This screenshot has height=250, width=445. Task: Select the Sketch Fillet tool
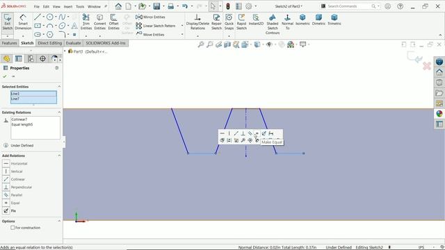click(62, 35)
